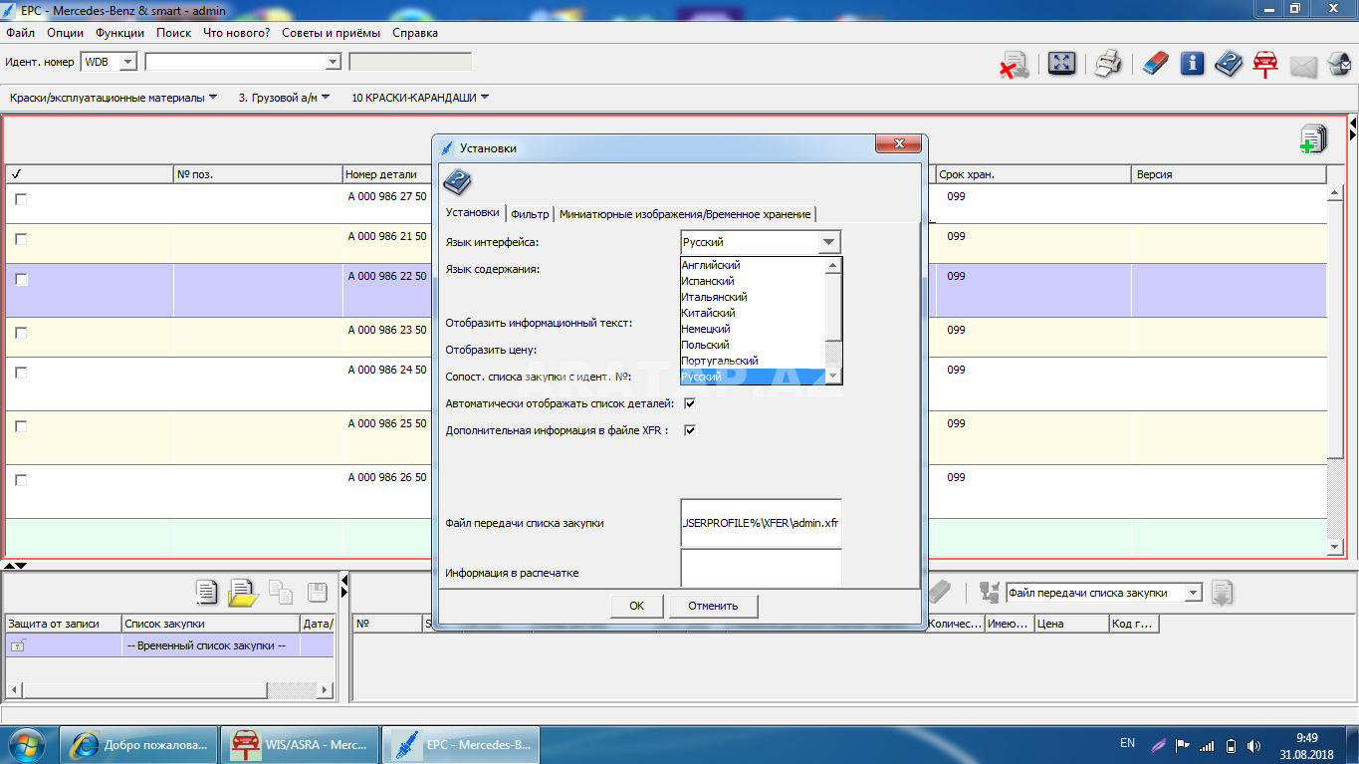Open the Опции menu
This screenshot has width=1359, height=764.
tap(65, 33)
